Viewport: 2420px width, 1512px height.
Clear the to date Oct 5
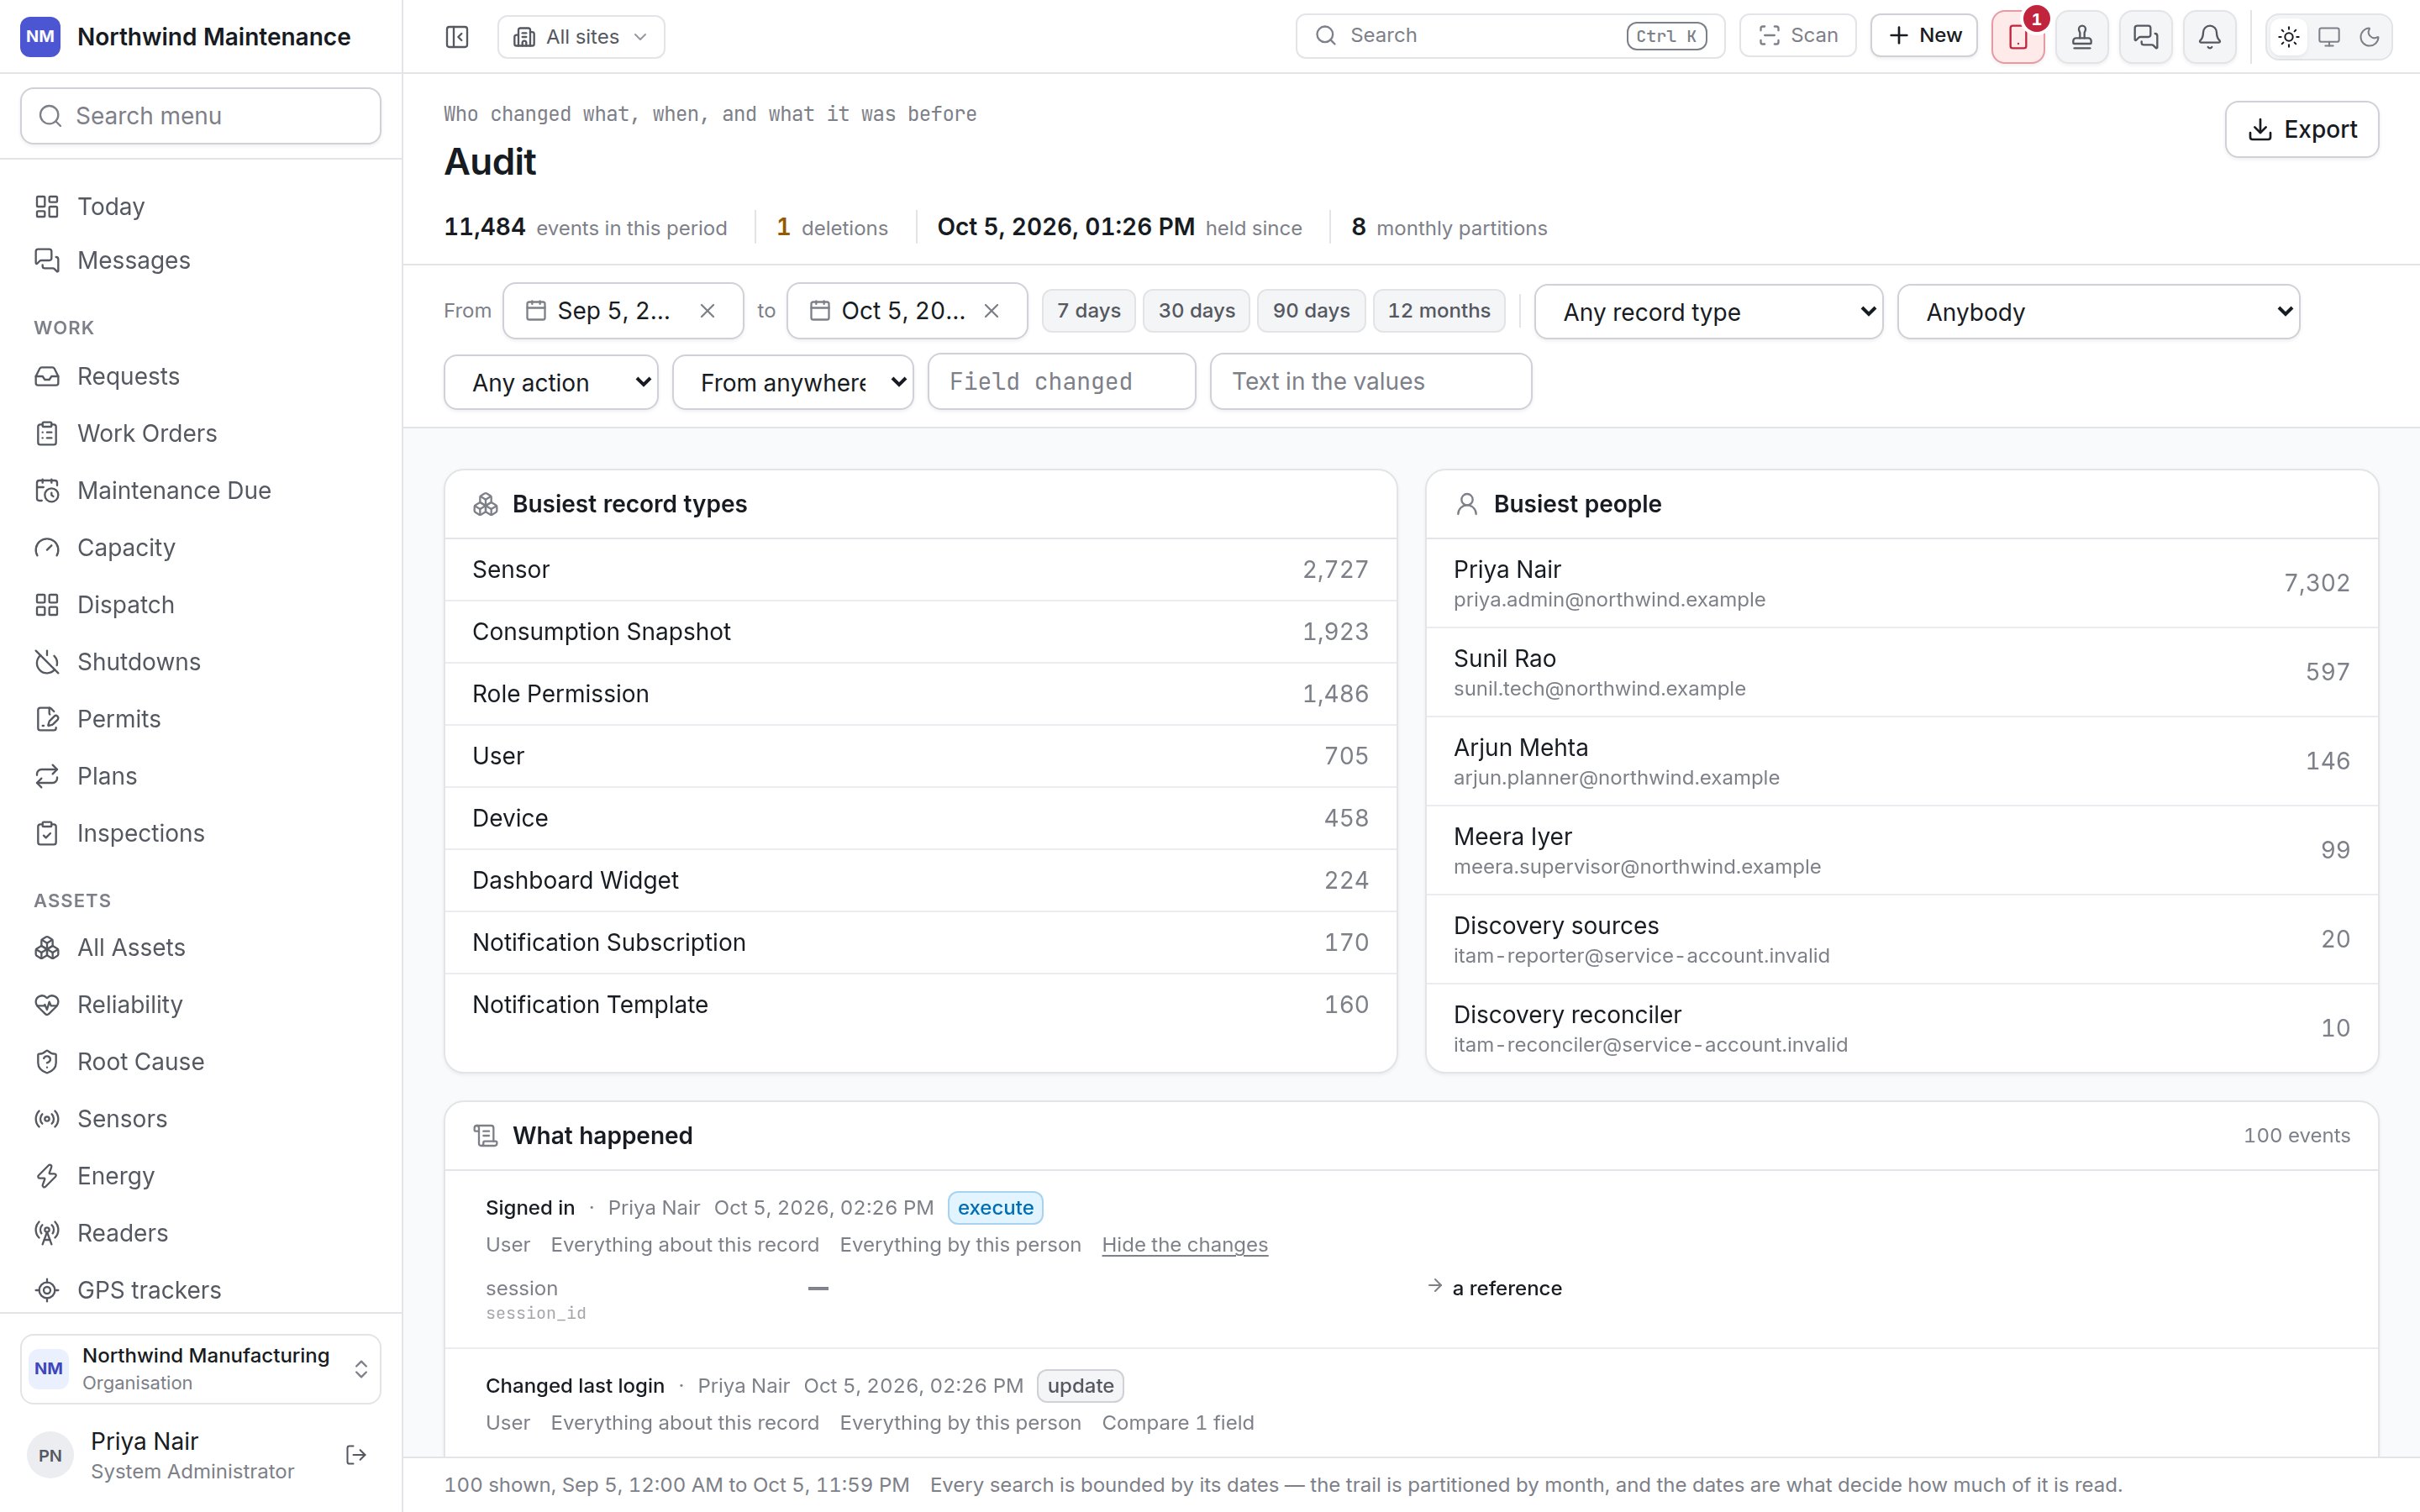(991, 311)
